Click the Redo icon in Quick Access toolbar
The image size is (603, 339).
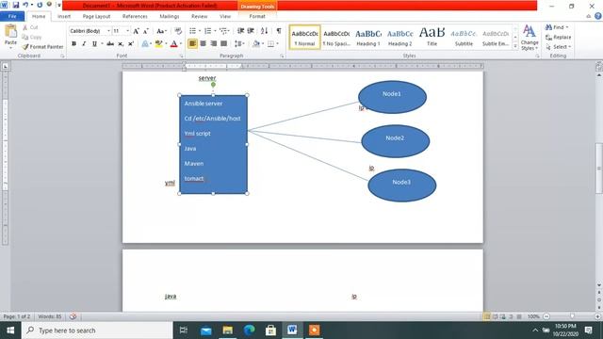tap(40, 5)
